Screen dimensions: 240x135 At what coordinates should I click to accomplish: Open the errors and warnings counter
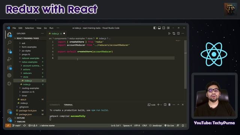point(33,126)
